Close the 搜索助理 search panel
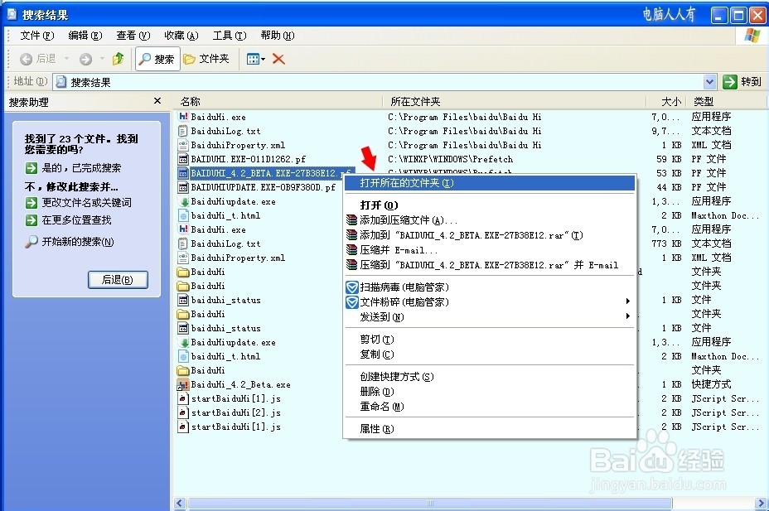The image size is (769, 511). (x=157, y=100)
